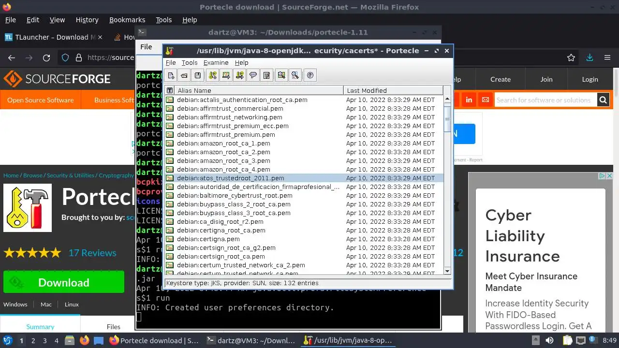Viewport: 619px width, 348px height.
Task: Click the Set Keystore Password icon
Action: tap(253, 75)
